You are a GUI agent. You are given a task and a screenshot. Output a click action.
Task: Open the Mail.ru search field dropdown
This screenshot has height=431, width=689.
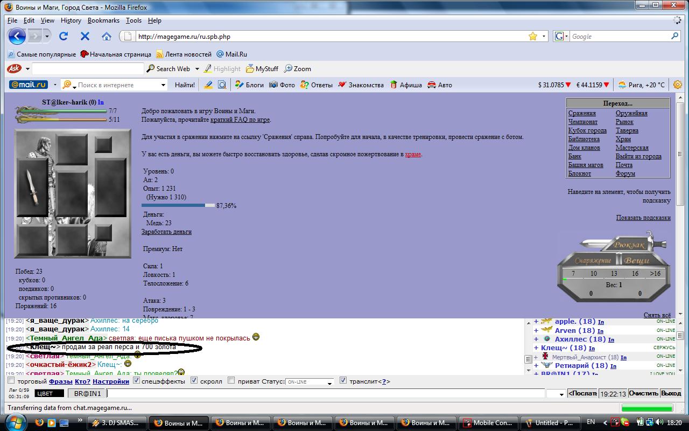click(x=163, y=85)
